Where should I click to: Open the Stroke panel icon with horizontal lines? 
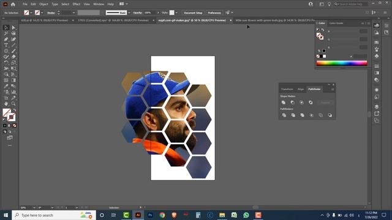pyautogui.click(x=377, y=66)
